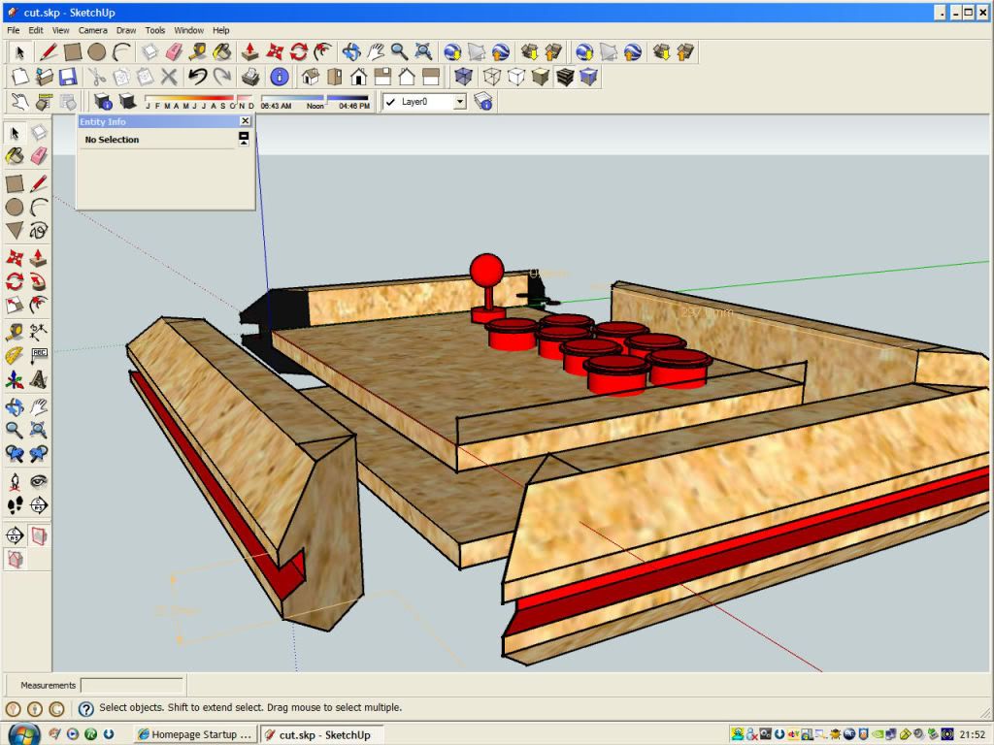Viewport: 994px width, 745px height.
Task: Activate the Zoom Window tool
Action: (x=39, y=430)
